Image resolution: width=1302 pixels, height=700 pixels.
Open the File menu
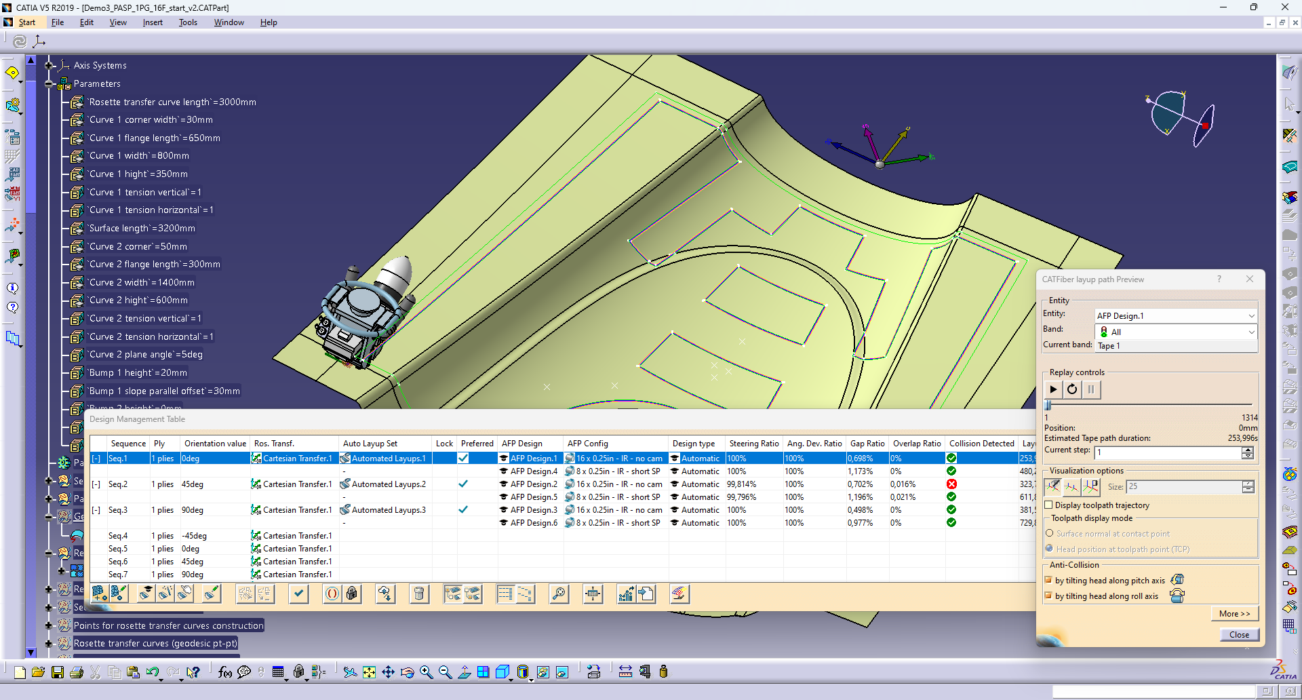tap(58, 22)
